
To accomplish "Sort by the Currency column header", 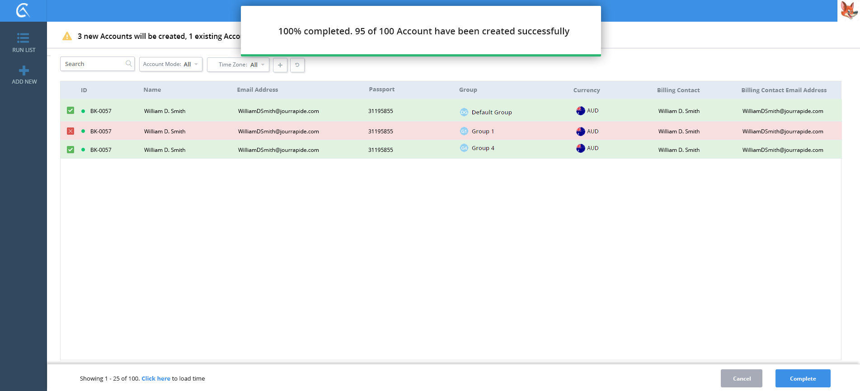I will pyautogui.click(x=587, y=90).
